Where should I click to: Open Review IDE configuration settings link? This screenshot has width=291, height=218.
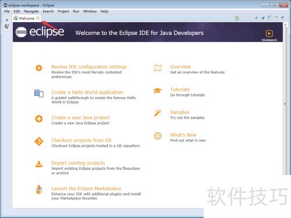pos(89,67)
